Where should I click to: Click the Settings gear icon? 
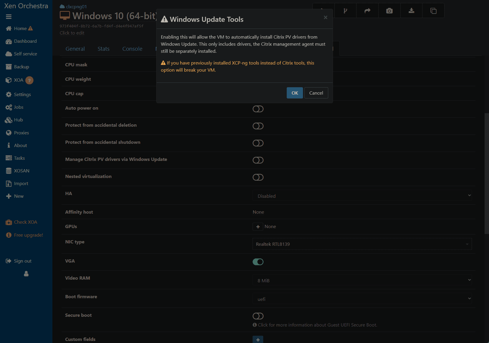(x=9, y=95)
